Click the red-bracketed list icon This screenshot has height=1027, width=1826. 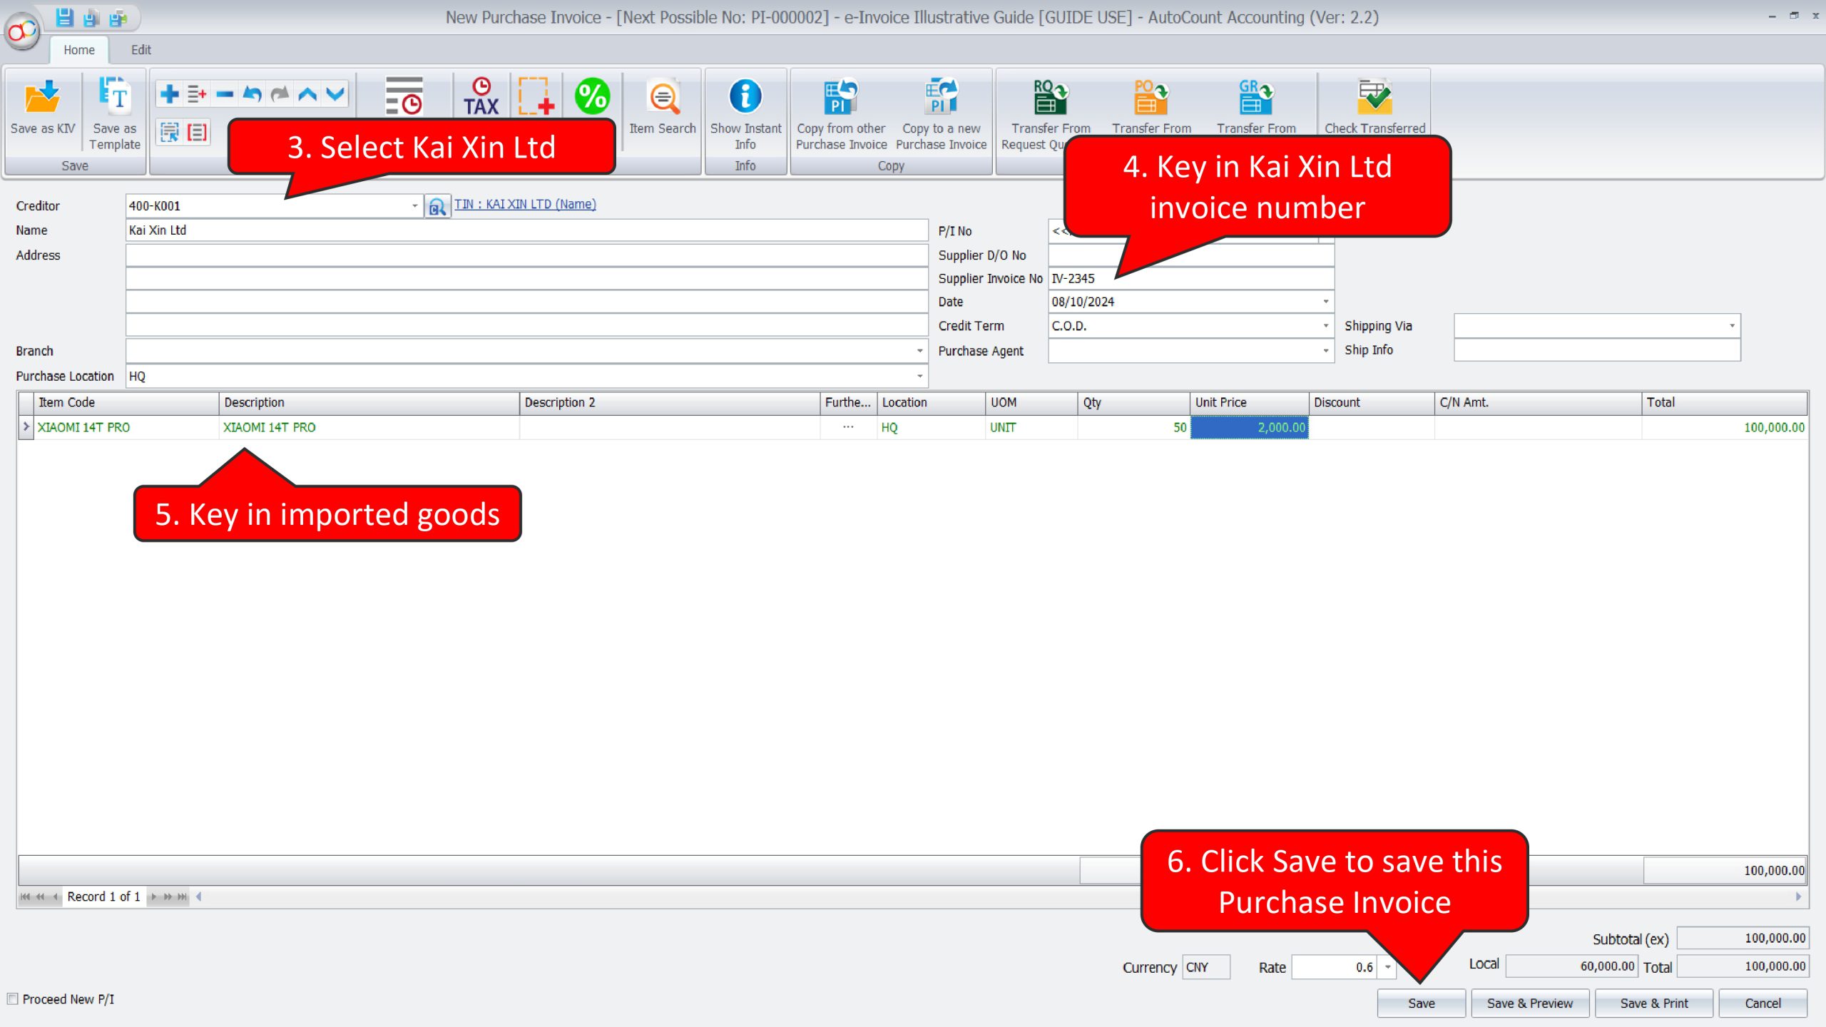(197, 132)
